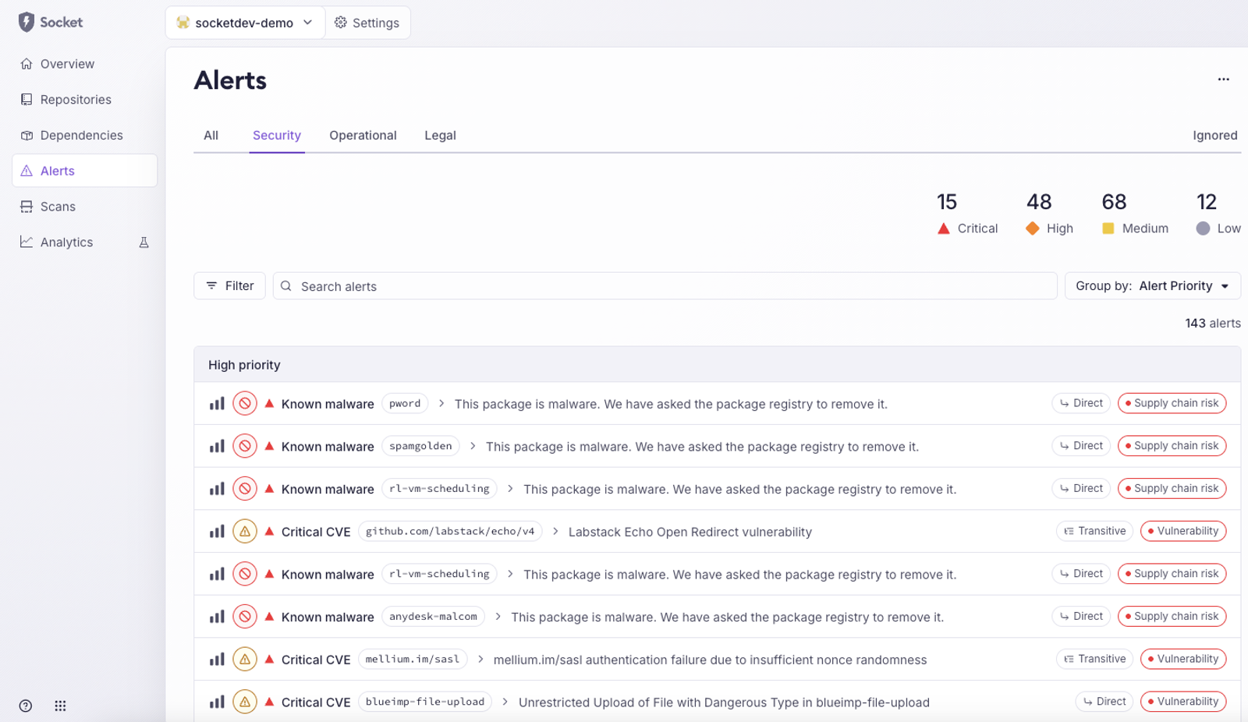This screenshot has width=1248, height=722.
Task: Click the yellow Medium square icon
Action: [x=1108, y=228]
